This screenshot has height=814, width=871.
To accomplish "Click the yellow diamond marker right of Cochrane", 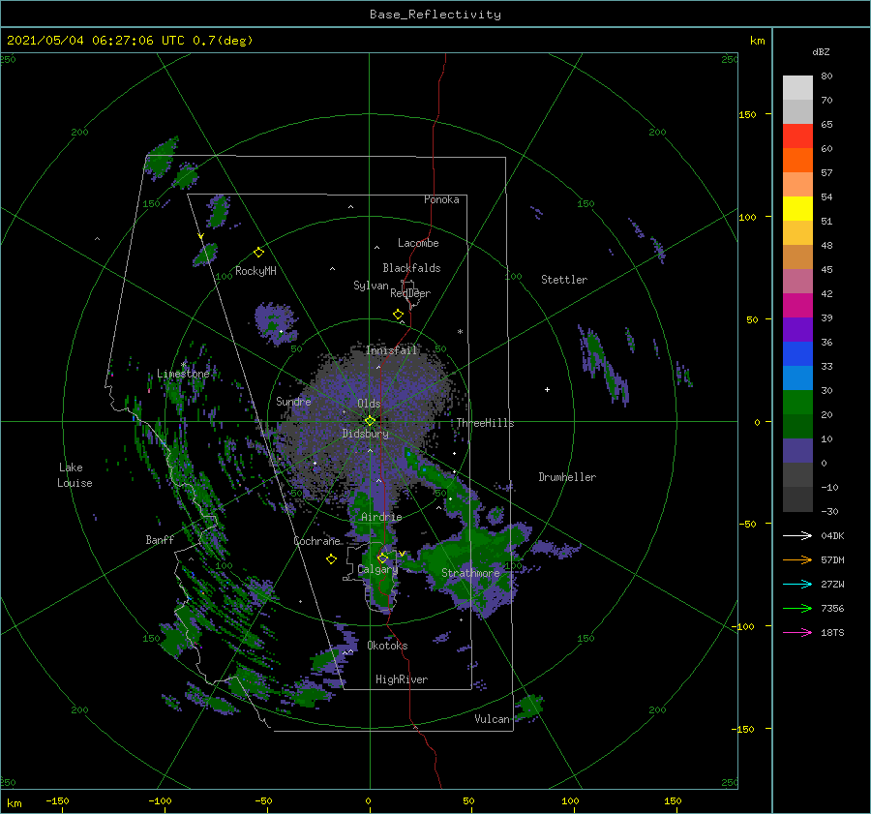I will point(331,559).
